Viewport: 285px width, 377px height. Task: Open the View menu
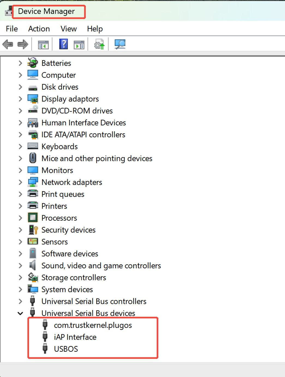[x=68, y=29]
